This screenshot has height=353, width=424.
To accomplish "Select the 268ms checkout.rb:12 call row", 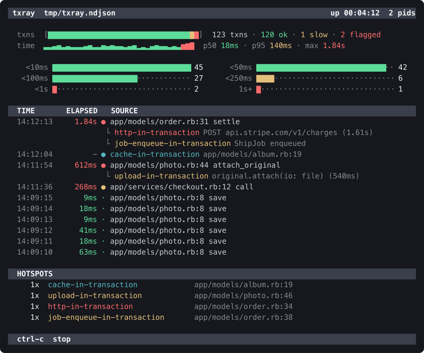I will click(212, 187).
